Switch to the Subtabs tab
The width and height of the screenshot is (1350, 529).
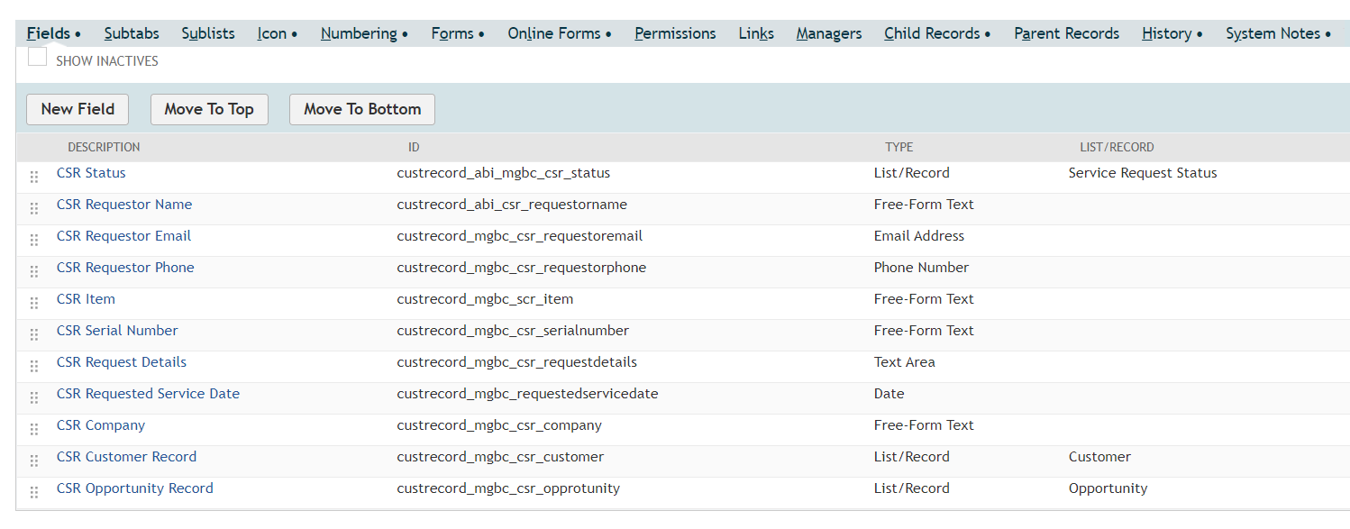pos(132,33)
